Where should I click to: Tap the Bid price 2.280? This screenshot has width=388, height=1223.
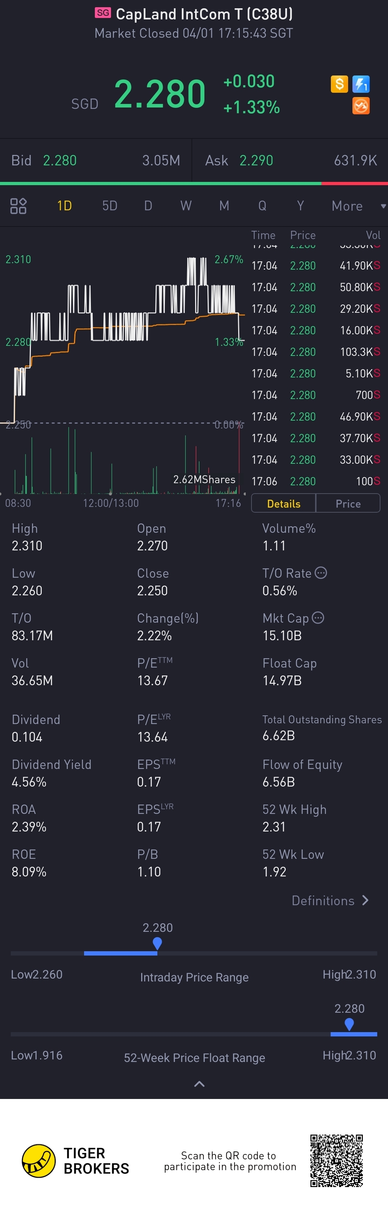60,160
